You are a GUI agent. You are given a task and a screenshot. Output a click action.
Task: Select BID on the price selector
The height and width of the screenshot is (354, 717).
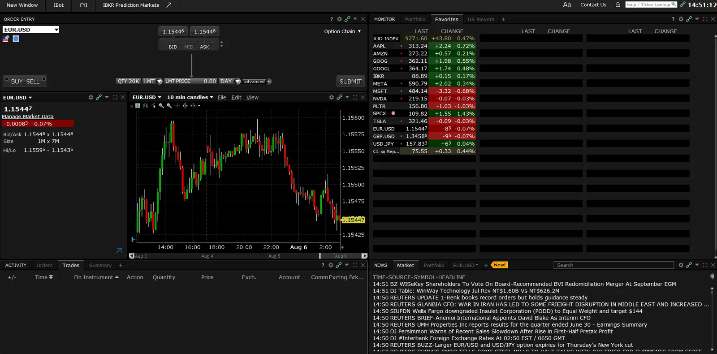(x=173, y=47)
